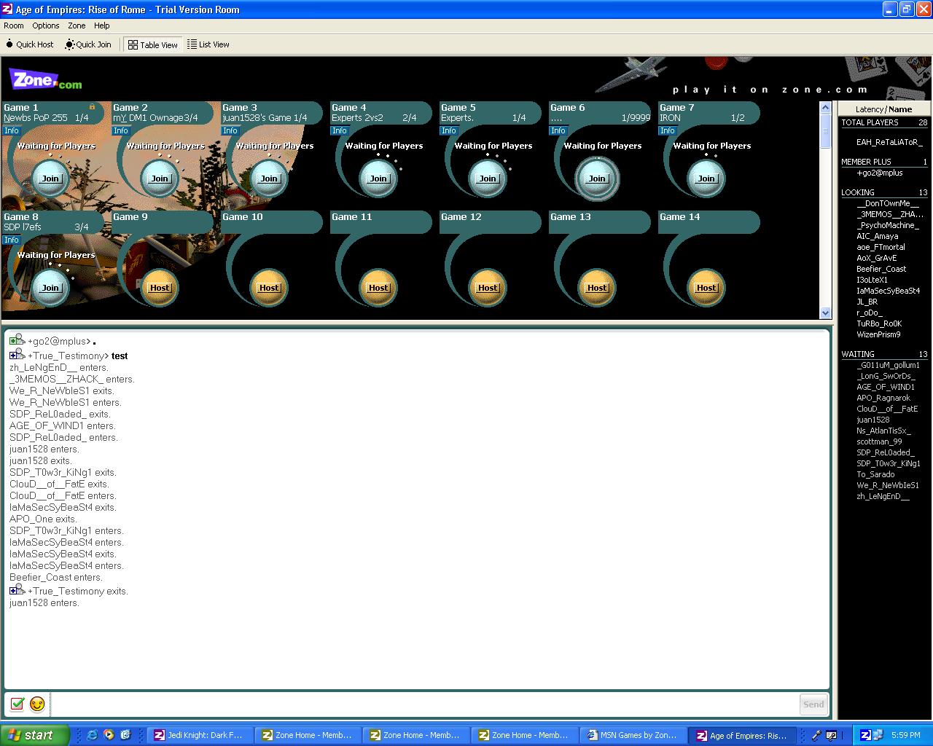Select player To_Sarado in Waiting list

[875, 475]
